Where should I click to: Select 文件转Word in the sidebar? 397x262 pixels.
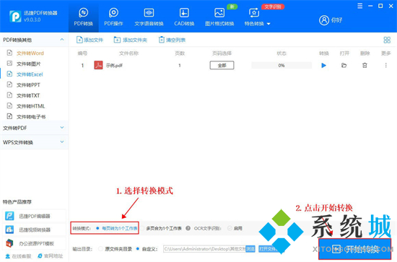coord(30,53)
